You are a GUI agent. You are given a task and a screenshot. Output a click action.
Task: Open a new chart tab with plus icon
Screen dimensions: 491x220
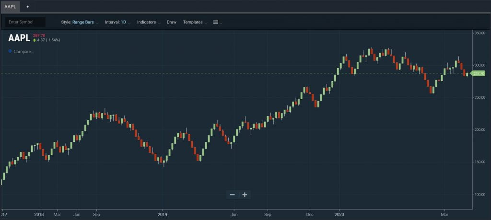coord(27,7)
